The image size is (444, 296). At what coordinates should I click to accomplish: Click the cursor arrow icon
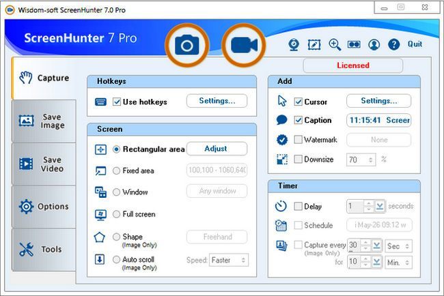pyautogui.click(x=282, y=101)
